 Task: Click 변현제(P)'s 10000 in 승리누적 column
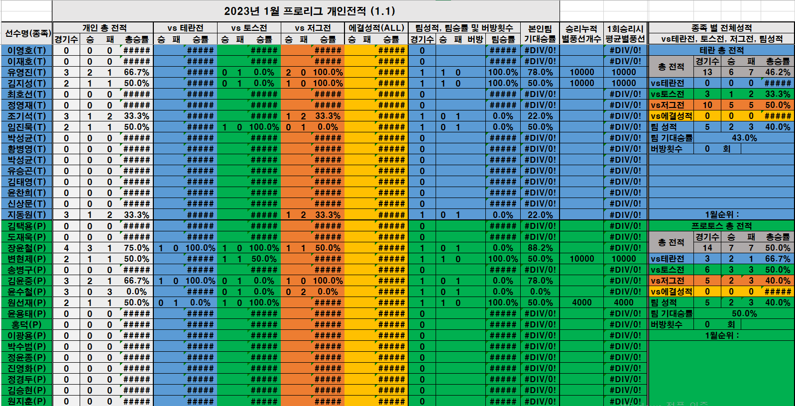coord(581,259)
